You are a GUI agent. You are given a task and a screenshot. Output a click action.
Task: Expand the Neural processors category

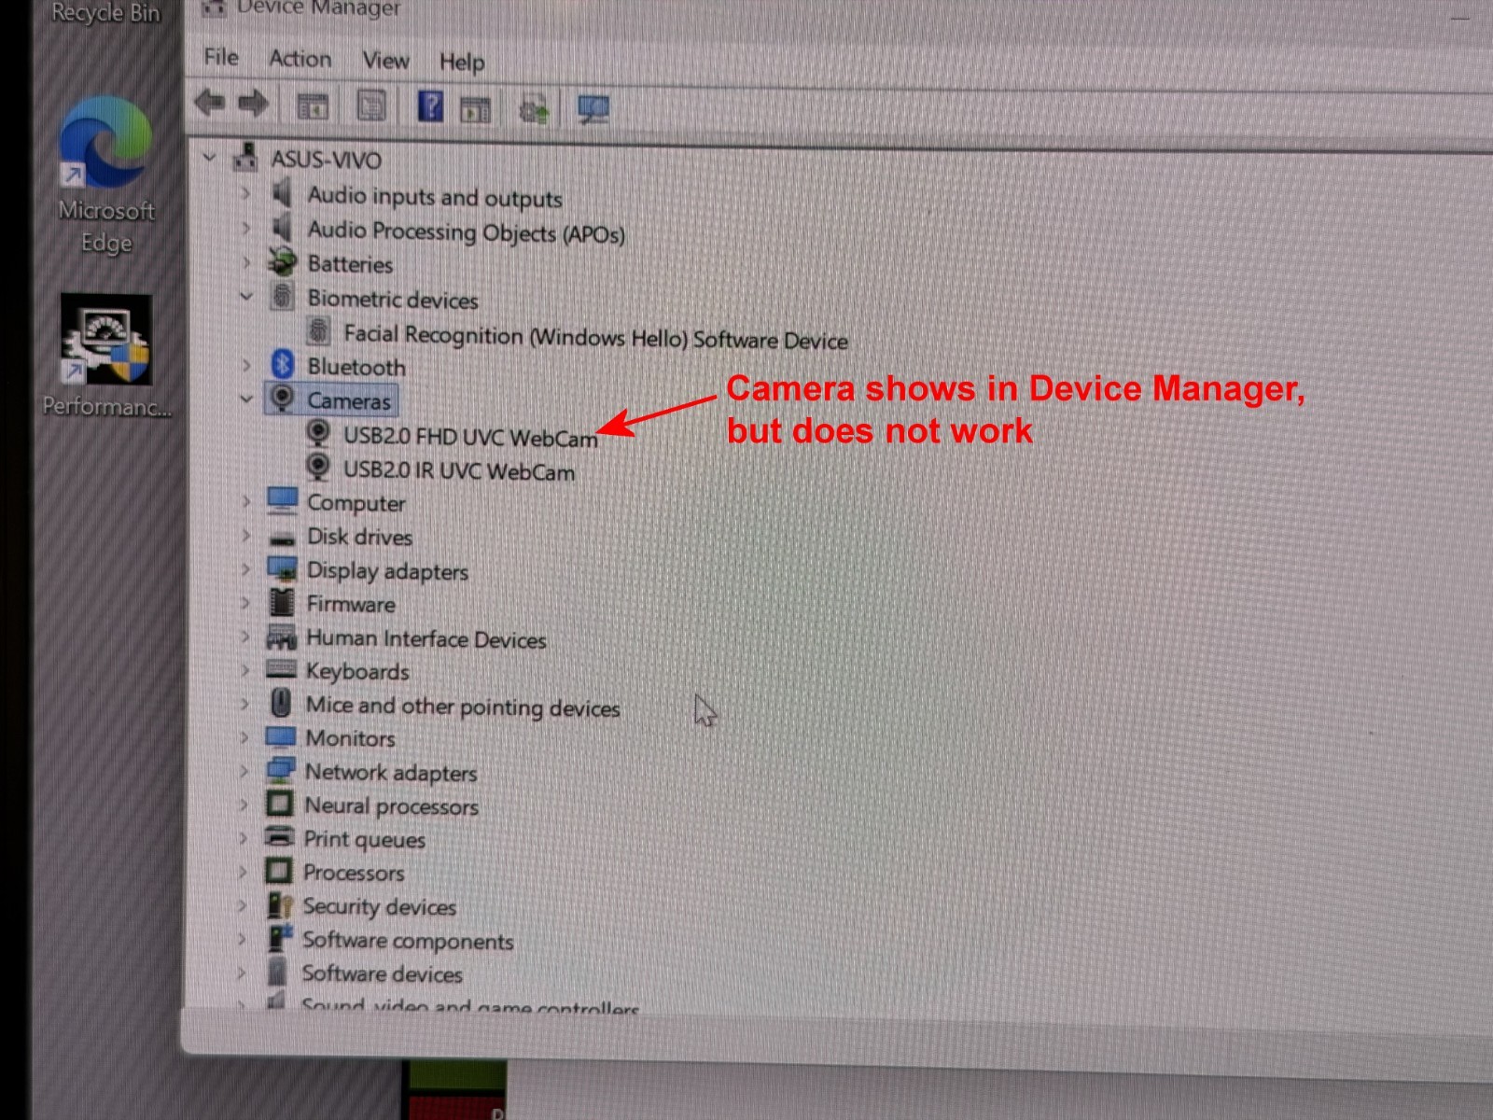pos(244,805)
